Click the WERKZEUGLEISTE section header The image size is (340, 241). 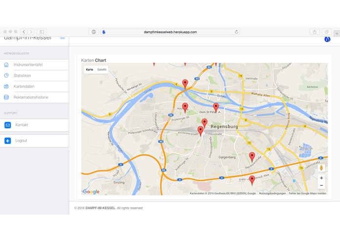tap(17, 53)
